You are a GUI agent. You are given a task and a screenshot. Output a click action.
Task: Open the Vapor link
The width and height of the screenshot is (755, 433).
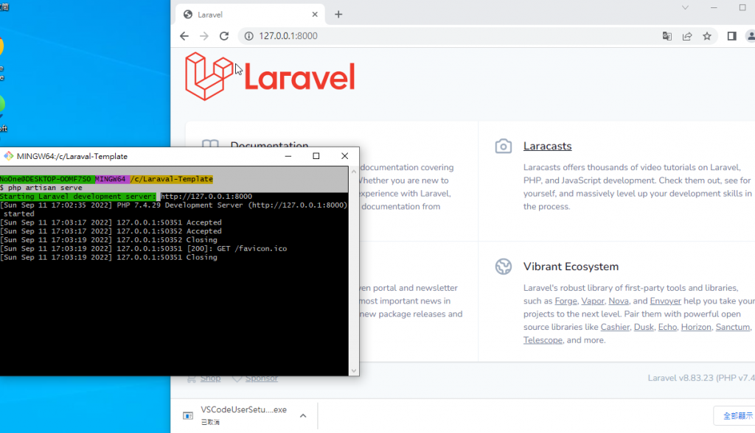(593, 301)
